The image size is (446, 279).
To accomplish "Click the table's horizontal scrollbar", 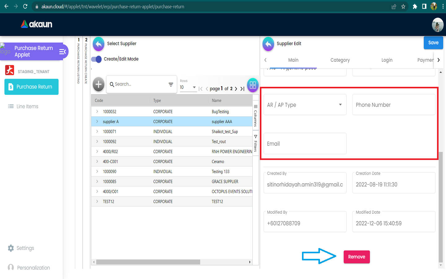I will pyautogui.click(x=148, y=262).
